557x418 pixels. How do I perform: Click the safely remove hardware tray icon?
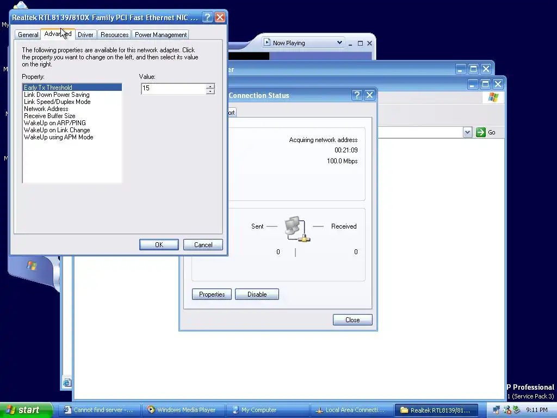tap(517, 410)
